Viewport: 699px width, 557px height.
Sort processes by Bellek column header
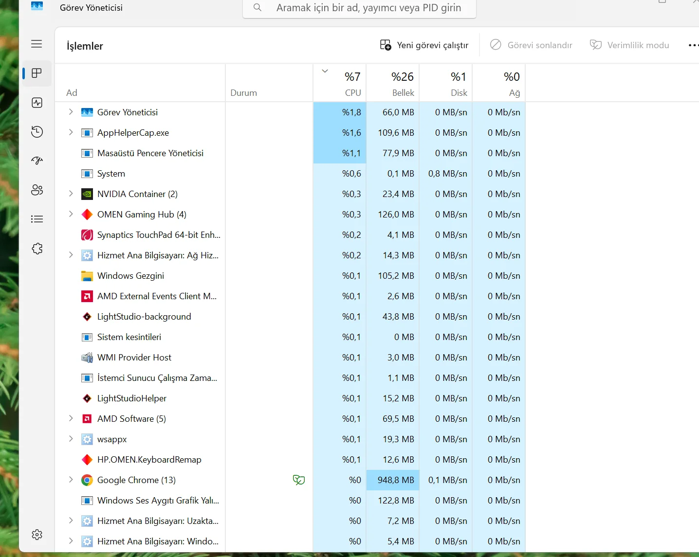393,83
